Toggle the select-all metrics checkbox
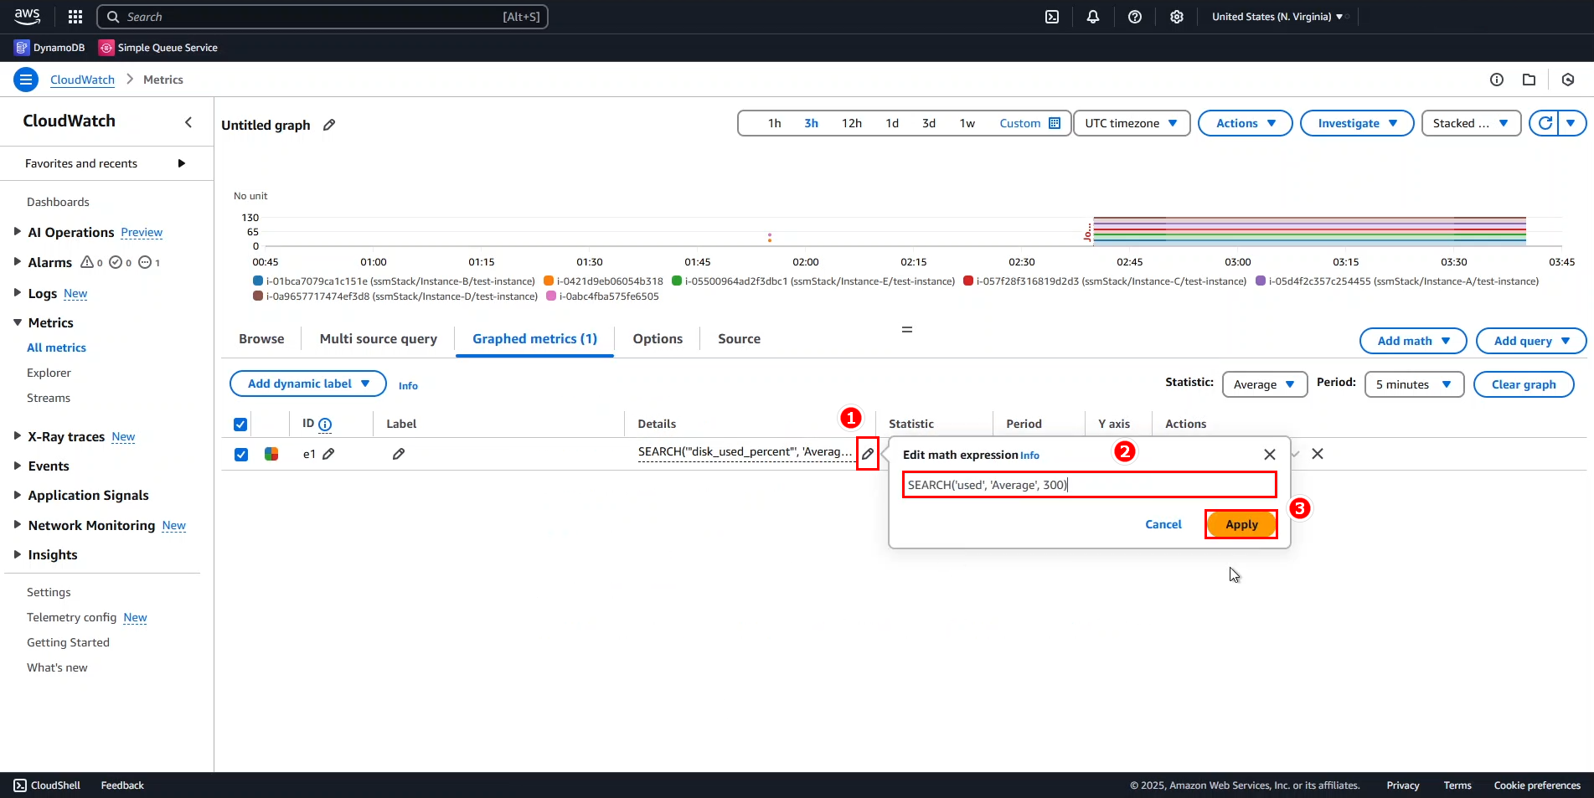This screenshot has height=798, width=1594. (x=240, y=424)
